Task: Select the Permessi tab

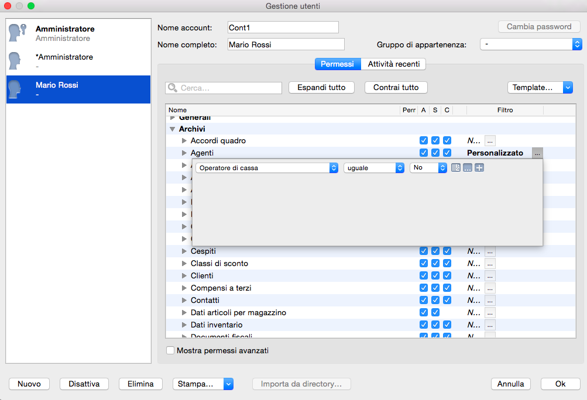Action: click(x=337, y=64)
